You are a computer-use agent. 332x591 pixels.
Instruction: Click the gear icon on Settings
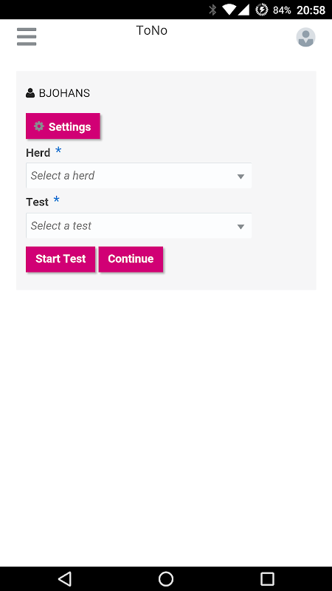tap(39, 126)
